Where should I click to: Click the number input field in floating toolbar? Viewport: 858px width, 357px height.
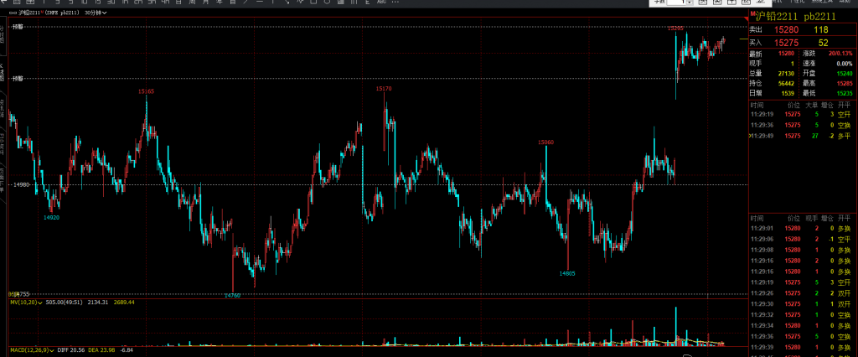675,3
